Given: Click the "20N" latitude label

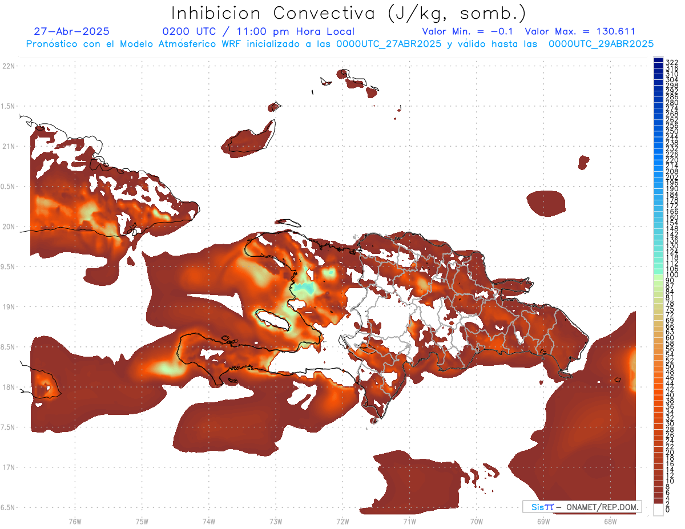Looking at the screenshot, I should tap(9, 227).
